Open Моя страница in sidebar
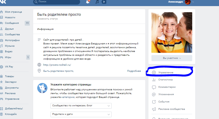Viewport: 219px width, 119px height. click(14, 12)
